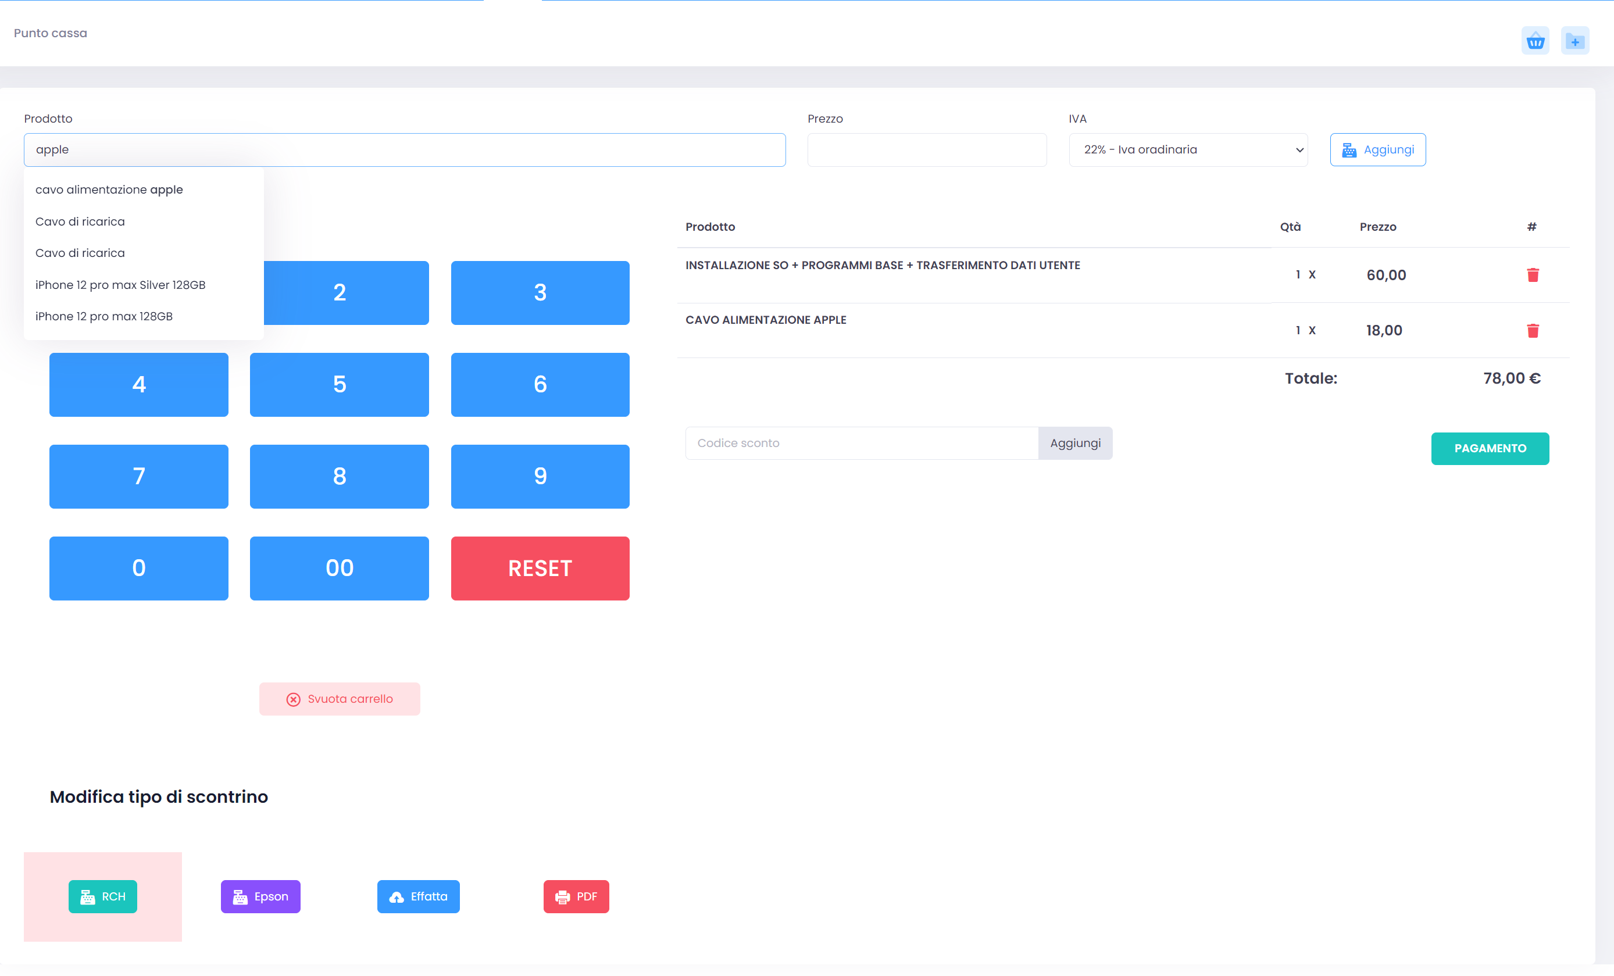Image resolution: width=1614 pixels, height=976 pixels.
Task: Click the Aggiungi product button with register icon
Action: 1377,150
